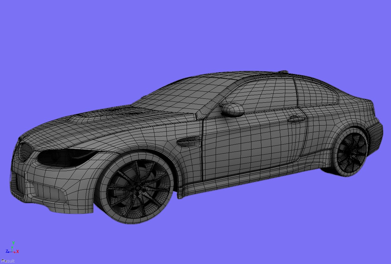This screenshot has height=264, width=391.
Task: Click the green Y axis on the gizmo
Action: [x=12, y=248]
